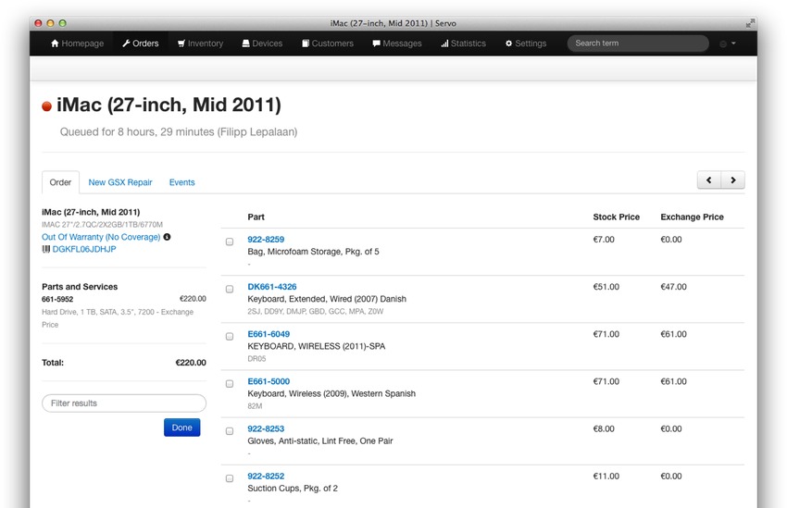Click the Stock Price column header
787x508 pixels.
pos(617,217)
